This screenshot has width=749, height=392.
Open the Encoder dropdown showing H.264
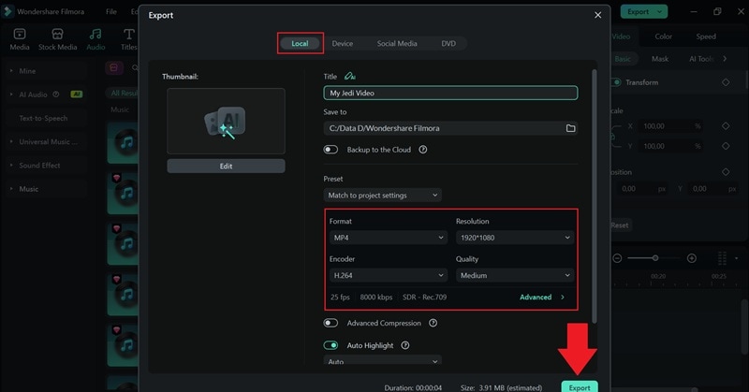coord(389,275)
